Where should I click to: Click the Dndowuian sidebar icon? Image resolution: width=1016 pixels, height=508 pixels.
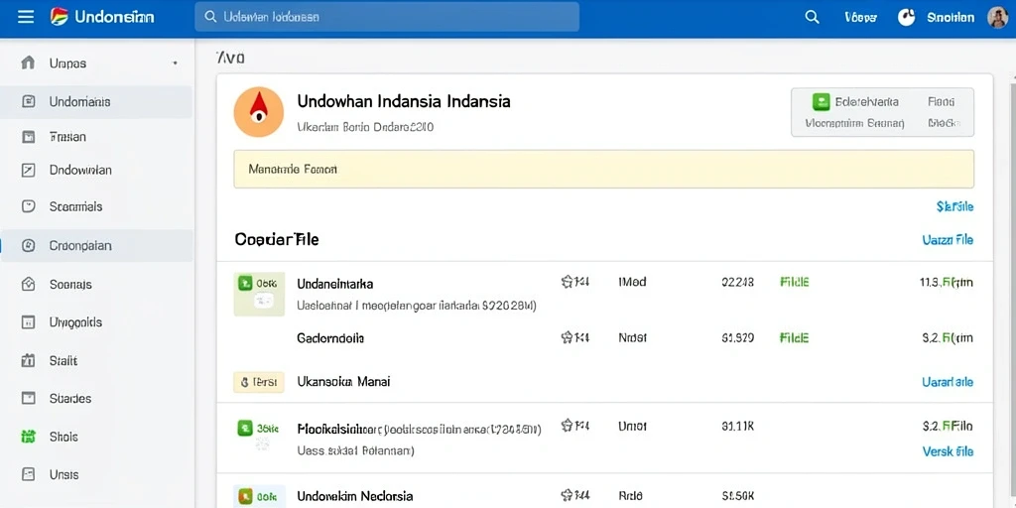point(28,171)
